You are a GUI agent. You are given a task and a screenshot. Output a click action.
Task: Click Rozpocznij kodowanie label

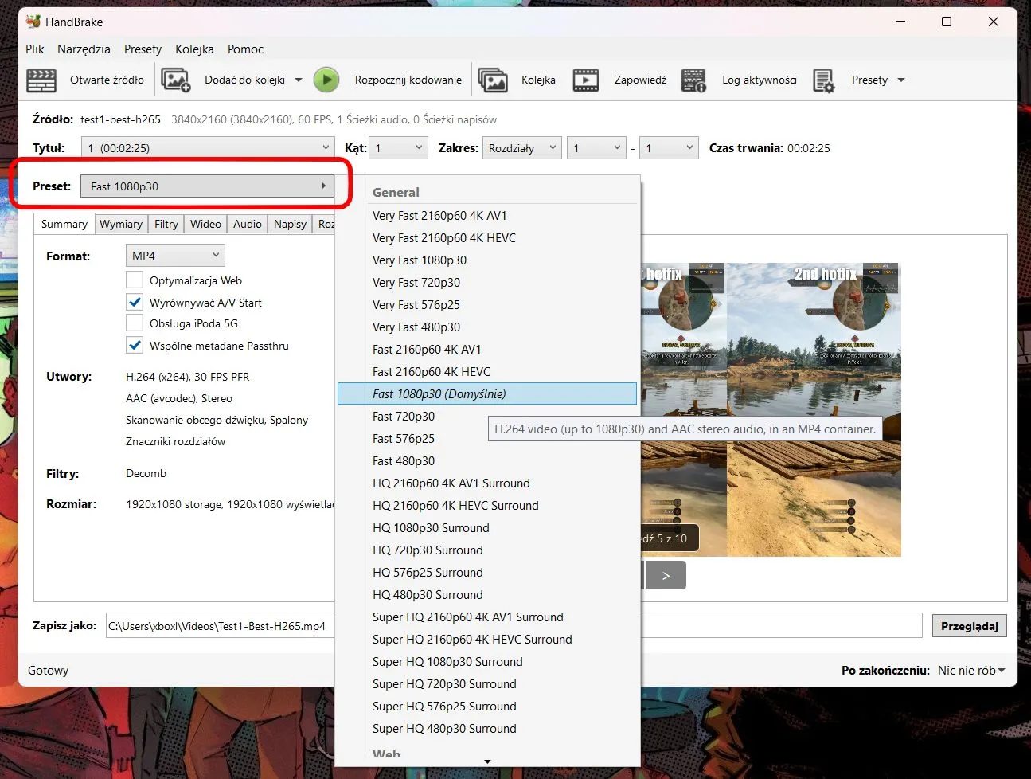pos(408,80)
